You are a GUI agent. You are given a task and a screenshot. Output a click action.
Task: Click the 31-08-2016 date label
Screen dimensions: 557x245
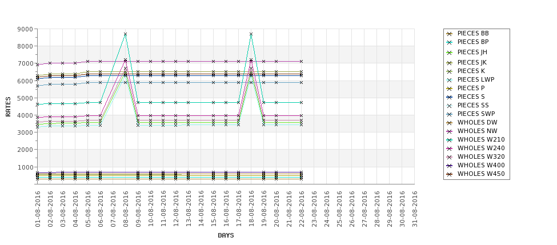(x=415, y=209)
